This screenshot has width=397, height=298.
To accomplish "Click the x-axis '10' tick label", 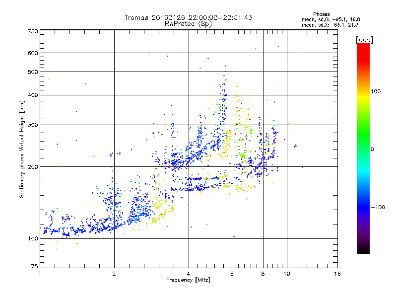I will pos(287,274).
